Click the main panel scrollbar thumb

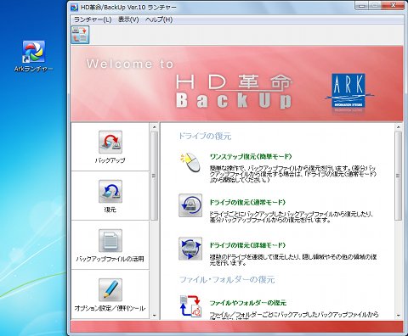pyautogui.click(x=398, y=176)
